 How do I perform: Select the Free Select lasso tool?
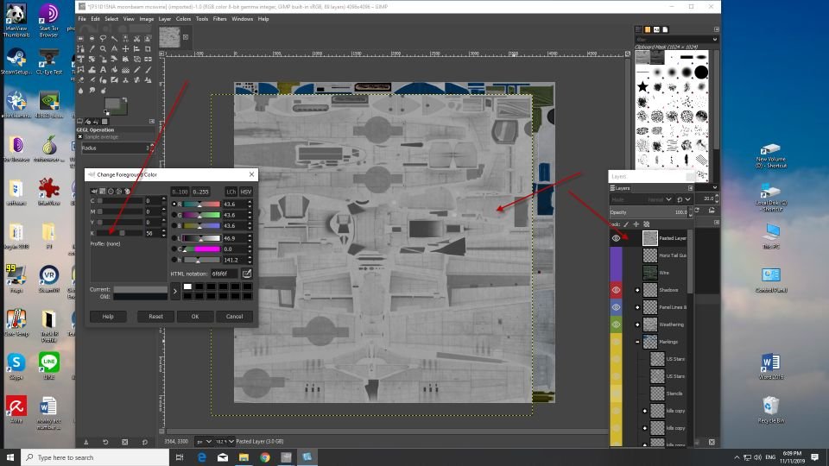103,39
